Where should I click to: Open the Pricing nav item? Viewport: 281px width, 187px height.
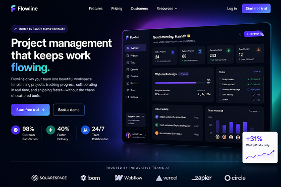[117, 9]
